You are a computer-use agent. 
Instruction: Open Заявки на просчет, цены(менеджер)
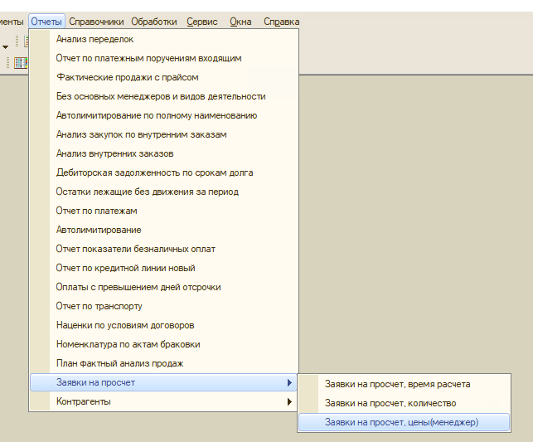pos(405,422)
